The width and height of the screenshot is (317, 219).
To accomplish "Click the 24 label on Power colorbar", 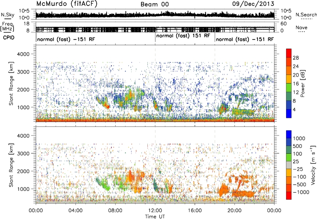I will (296, 66).
